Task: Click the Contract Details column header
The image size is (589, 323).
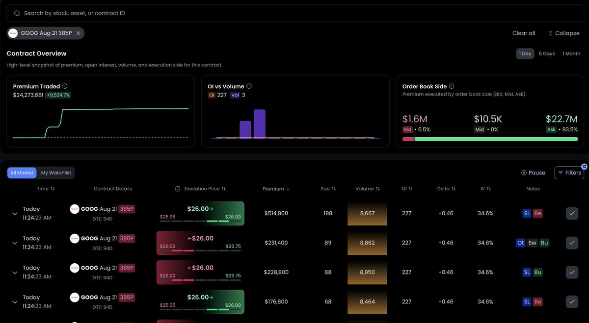Action: (x=113, y=189)
